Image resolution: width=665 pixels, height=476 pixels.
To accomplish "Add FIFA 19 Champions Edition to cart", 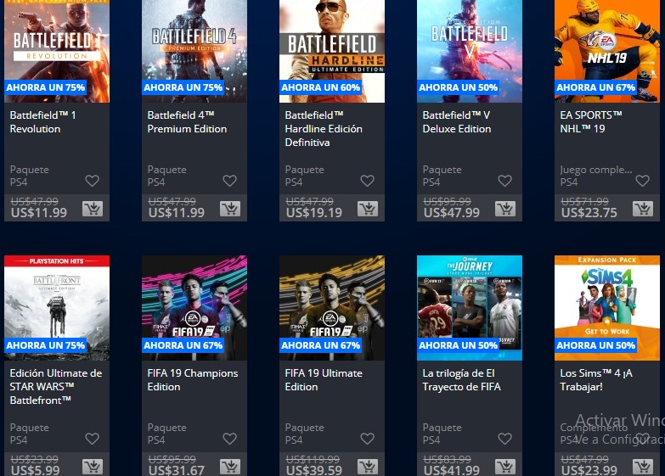I will 229,467.
